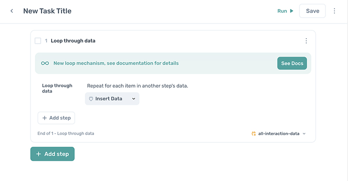This screenshot has width=348, height=181.
Task: Open the page options three-dot menu
Action: 335,11
